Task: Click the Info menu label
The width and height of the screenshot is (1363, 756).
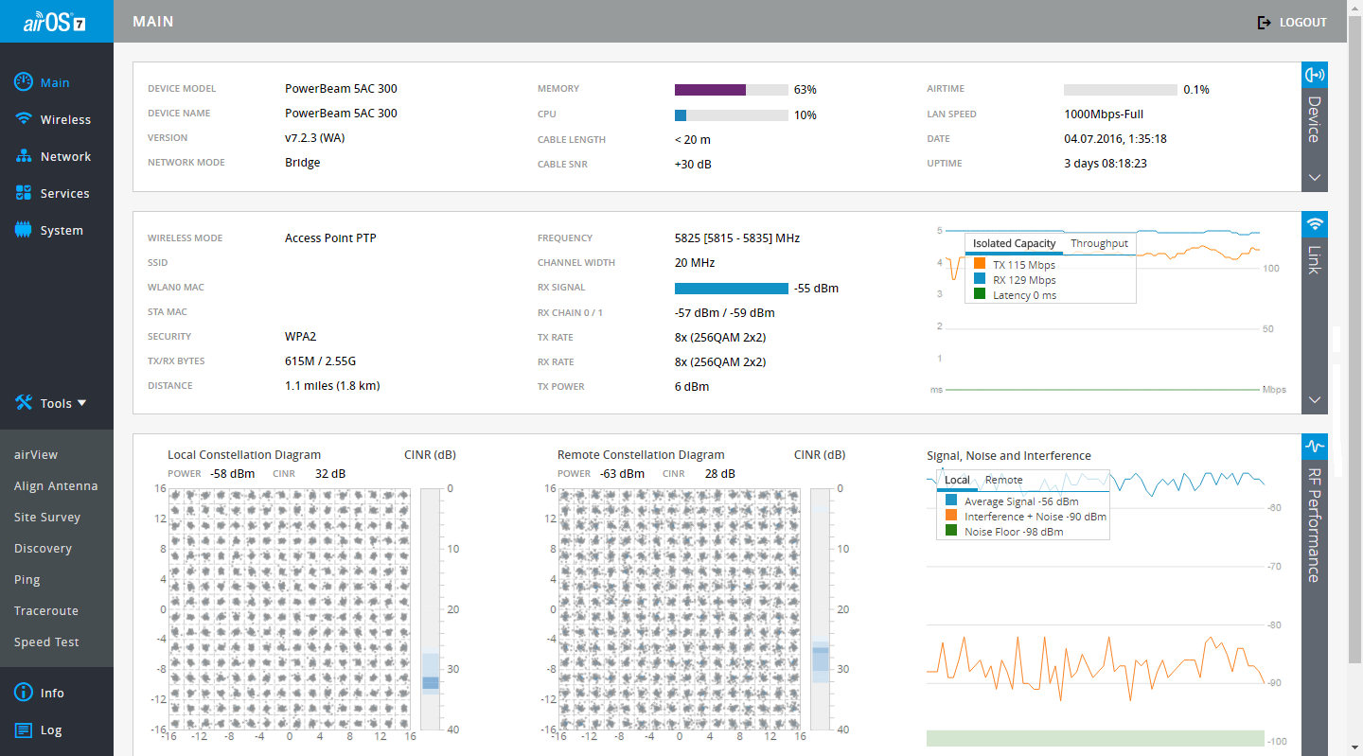Action: tap(52, 694)
